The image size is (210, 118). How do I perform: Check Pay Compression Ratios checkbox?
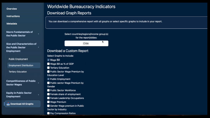tap(48, 113)
